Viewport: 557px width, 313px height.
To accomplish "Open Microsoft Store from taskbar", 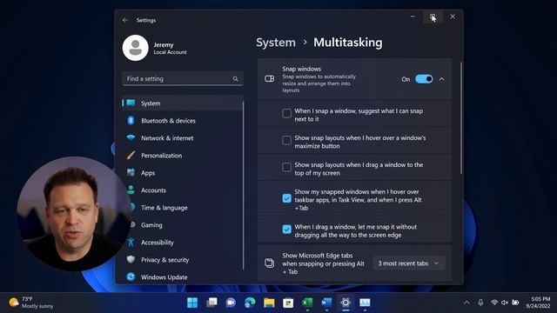I will point(288,303).
